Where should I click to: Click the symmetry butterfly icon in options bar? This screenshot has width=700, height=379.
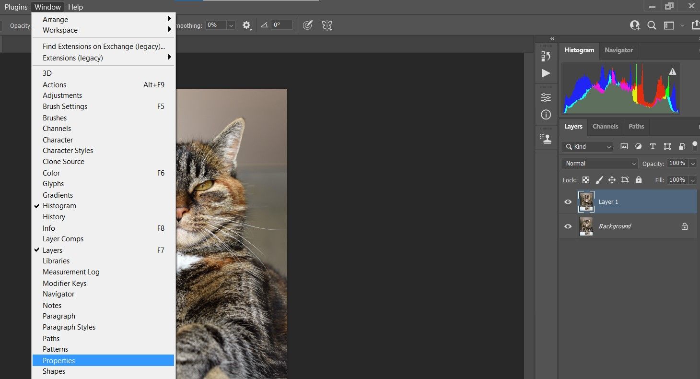point(327,25)
